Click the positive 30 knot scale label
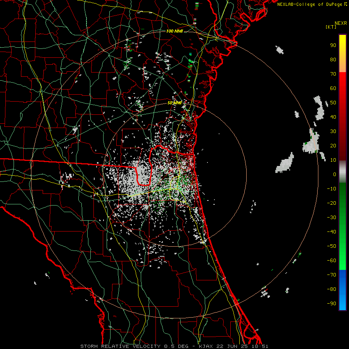This screenshot has height=349, width=349. 333,131
